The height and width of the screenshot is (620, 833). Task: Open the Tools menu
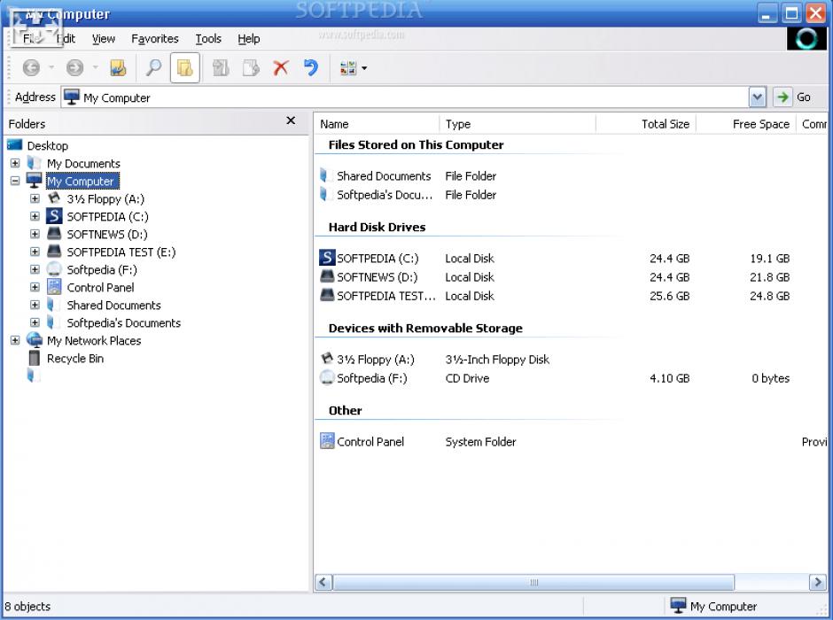pyautogui.click(x=208, y=39)
